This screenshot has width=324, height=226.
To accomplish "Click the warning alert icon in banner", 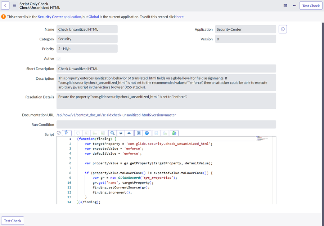I will click(3, 17).
